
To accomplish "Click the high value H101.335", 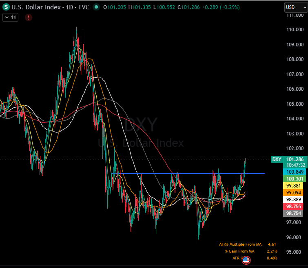I will [140, 7].
